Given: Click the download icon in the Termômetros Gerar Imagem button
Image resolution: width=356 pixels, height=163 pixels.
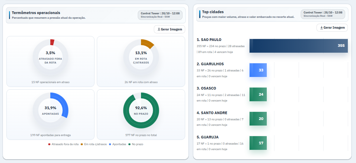Looking at the screenshot, I should pos(159,29).
